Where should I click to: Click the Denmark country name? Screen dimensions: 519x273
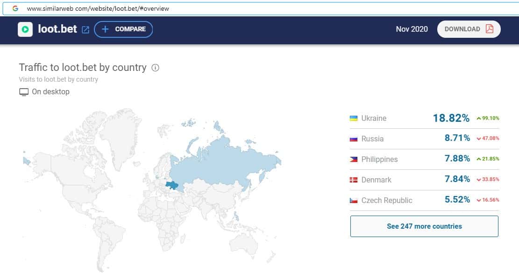(377, 180)
